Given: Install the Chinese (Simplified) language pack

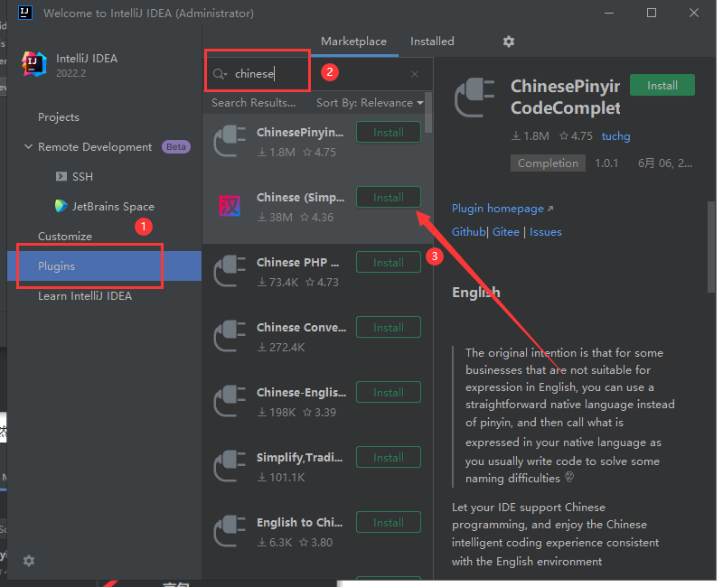Looking at the screenshot, I should (x=389, y=197).
